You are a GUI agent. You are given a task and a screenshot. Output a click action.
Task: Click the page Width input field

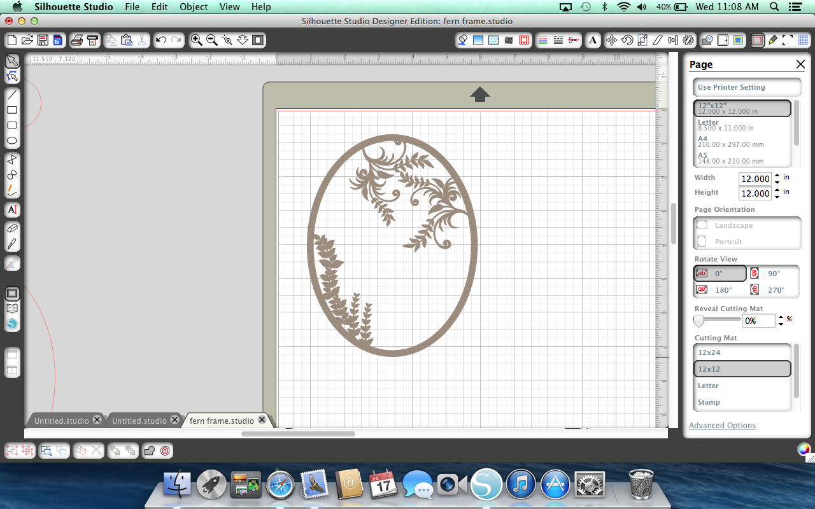755,179
